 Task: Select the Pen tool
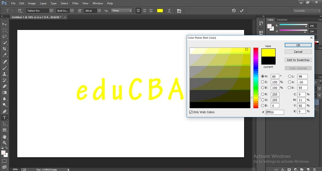(4, 111)
